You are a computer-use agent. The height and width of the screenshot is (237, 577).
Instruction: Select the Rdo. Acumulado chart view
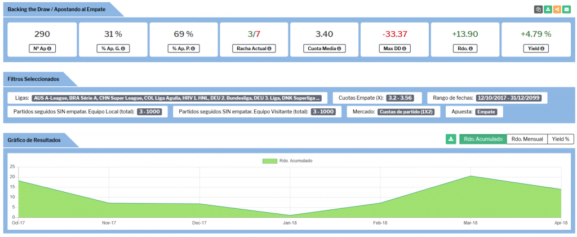click(x=482, y=139)
